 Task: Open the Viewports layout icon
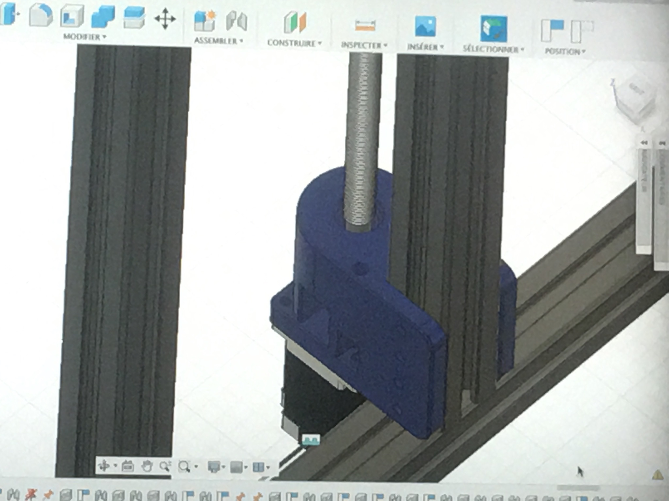click(258, 467)
